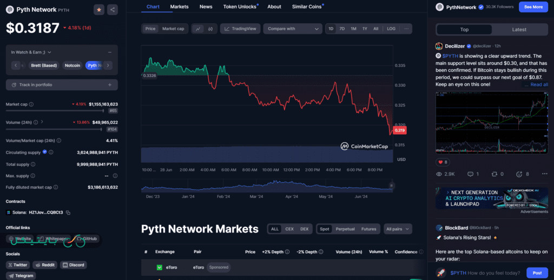Screen dimensions: 554x280
Task: Click the Post button
Action: (537, 273)
